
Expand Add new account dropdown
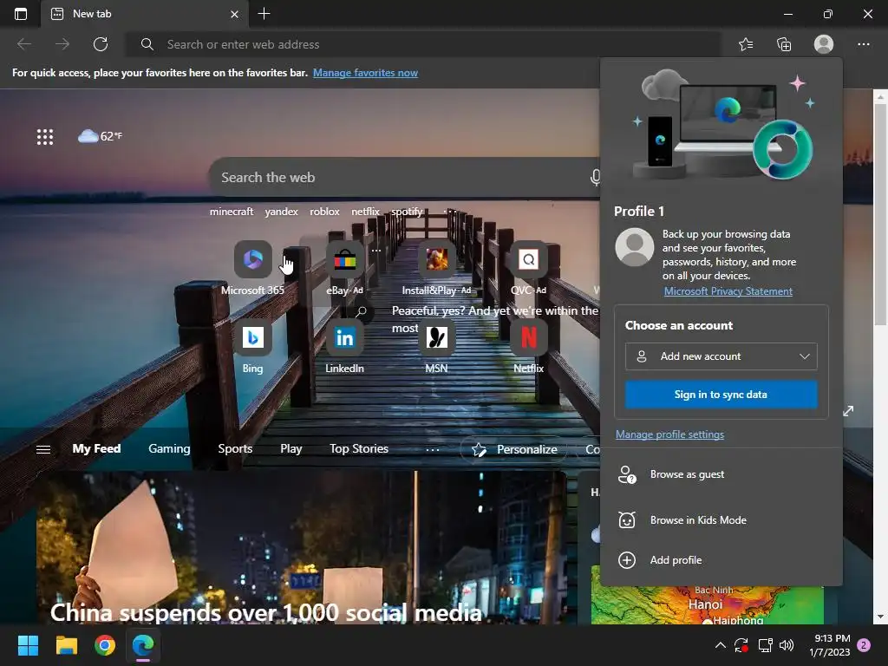point(721,356)
